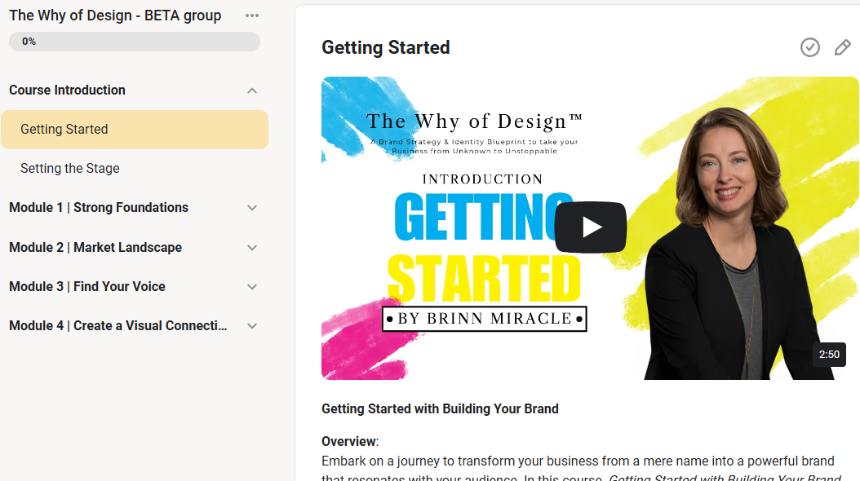The width and height of the screenshot is (860, 481).
Task: Select the Getting Started lesson
Action: coord(64,129)
